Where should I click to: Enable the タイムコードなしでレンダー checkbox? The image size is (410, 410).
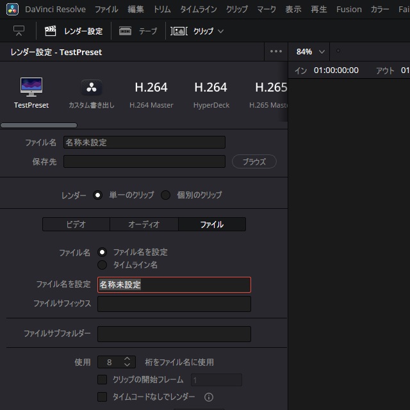(x=102, y=397)
